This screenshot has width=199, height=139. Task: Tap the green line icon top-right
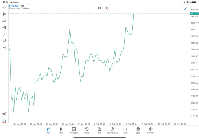pyautogui.click(x=186, y=9)
